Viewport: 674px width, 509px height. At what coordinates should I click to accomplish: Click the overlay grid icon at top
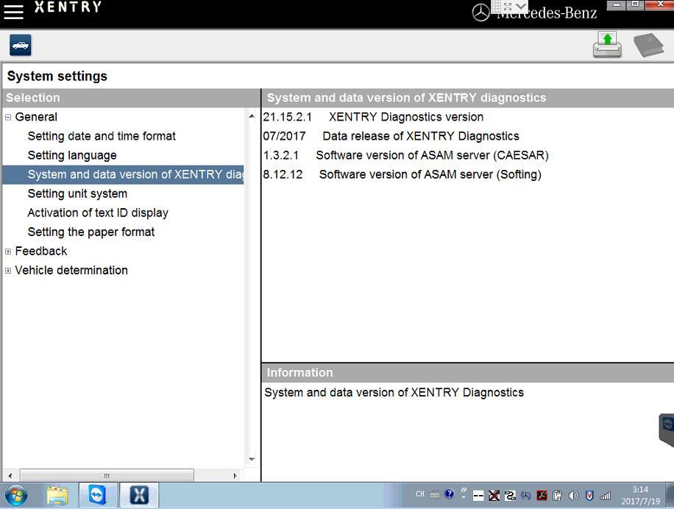[497, 6]
